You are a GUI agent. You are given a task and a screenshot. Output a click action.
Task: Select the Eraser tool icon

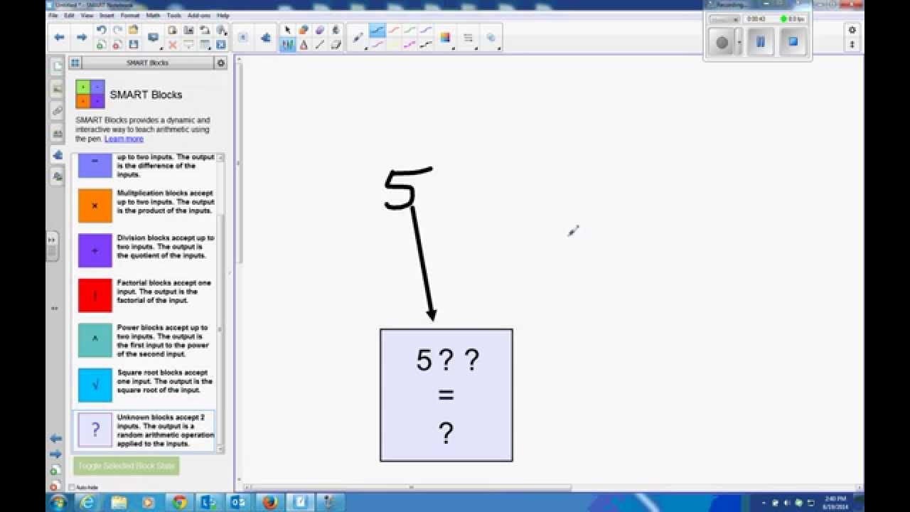(336, 44)
